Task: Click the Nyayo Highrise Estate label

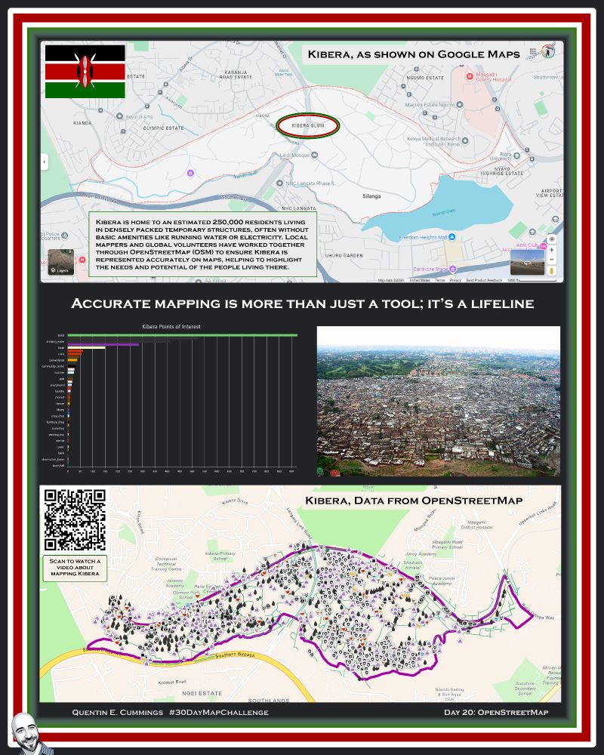Action: tap(501, 171)
